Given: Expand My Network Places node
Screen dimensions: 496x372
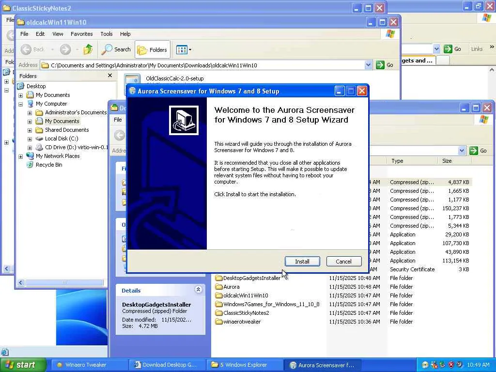Looking at the screenshot, I should pos(20,156).
